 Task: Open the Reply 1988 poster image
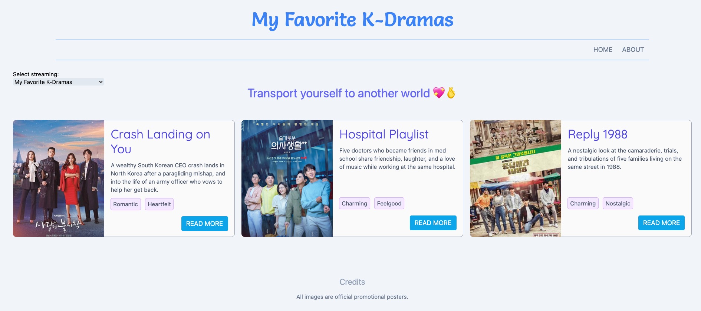(515, 178)
